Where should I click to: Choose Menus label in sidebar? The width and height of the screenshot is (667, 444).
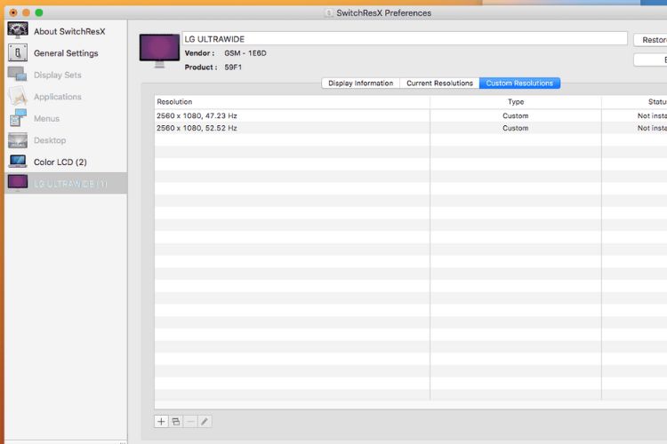[x=46, y=118]
